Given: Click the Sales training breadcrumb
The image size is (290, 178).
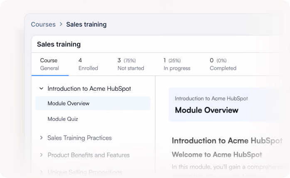Looking at the screenshot, I should point(86,25).
